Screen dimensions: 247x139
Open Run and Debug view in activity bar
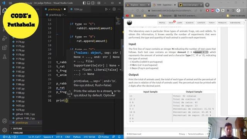pyautogui.click(x=5, y=38)
